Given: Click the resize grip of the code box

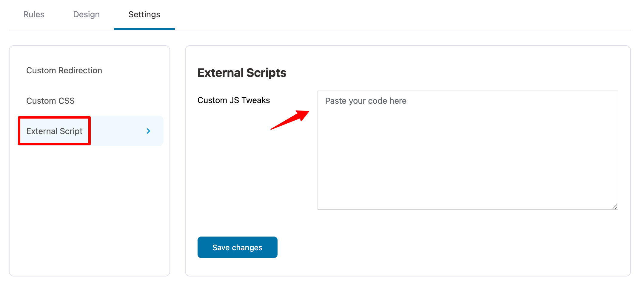Looking at the screenshot, I should point(614,206).
